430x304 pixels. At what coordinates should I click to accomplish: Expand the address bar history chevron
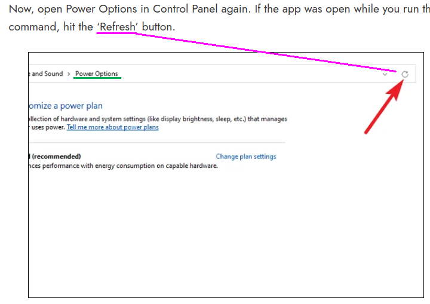coord(385,74)
